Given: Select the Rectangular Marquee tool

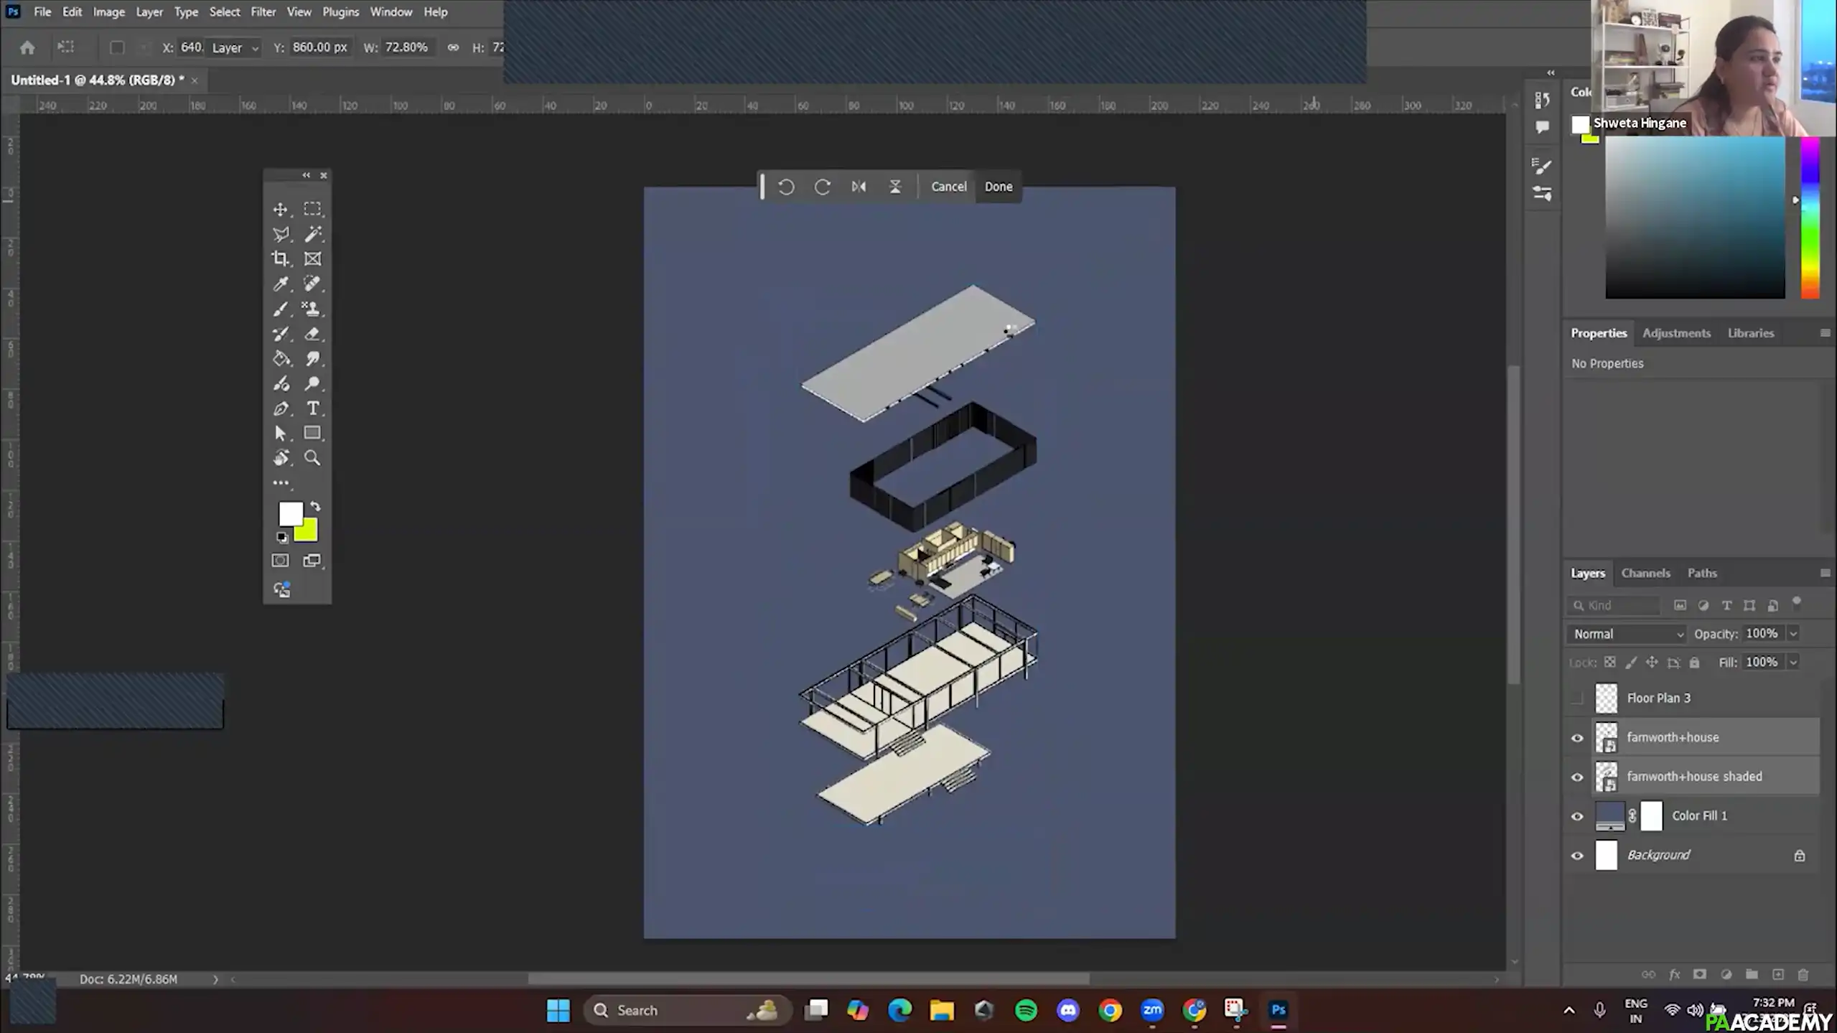Looking at the screenshot, I should pyautogui.click(x=312, y=209).
